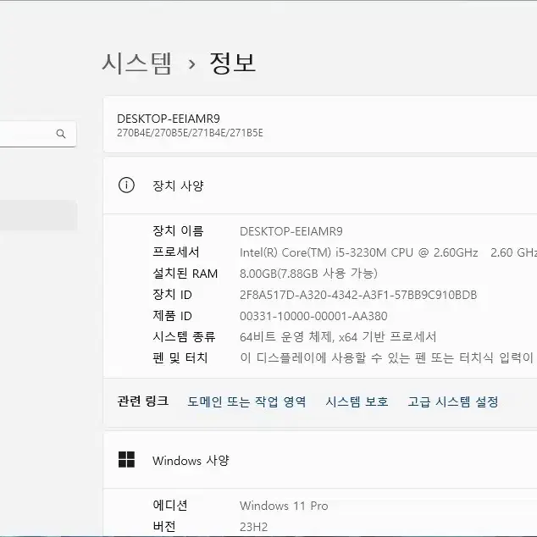537x537 pixels.
Task: Select the highlighted sidebar item
Action: click(x=38, y=215)
